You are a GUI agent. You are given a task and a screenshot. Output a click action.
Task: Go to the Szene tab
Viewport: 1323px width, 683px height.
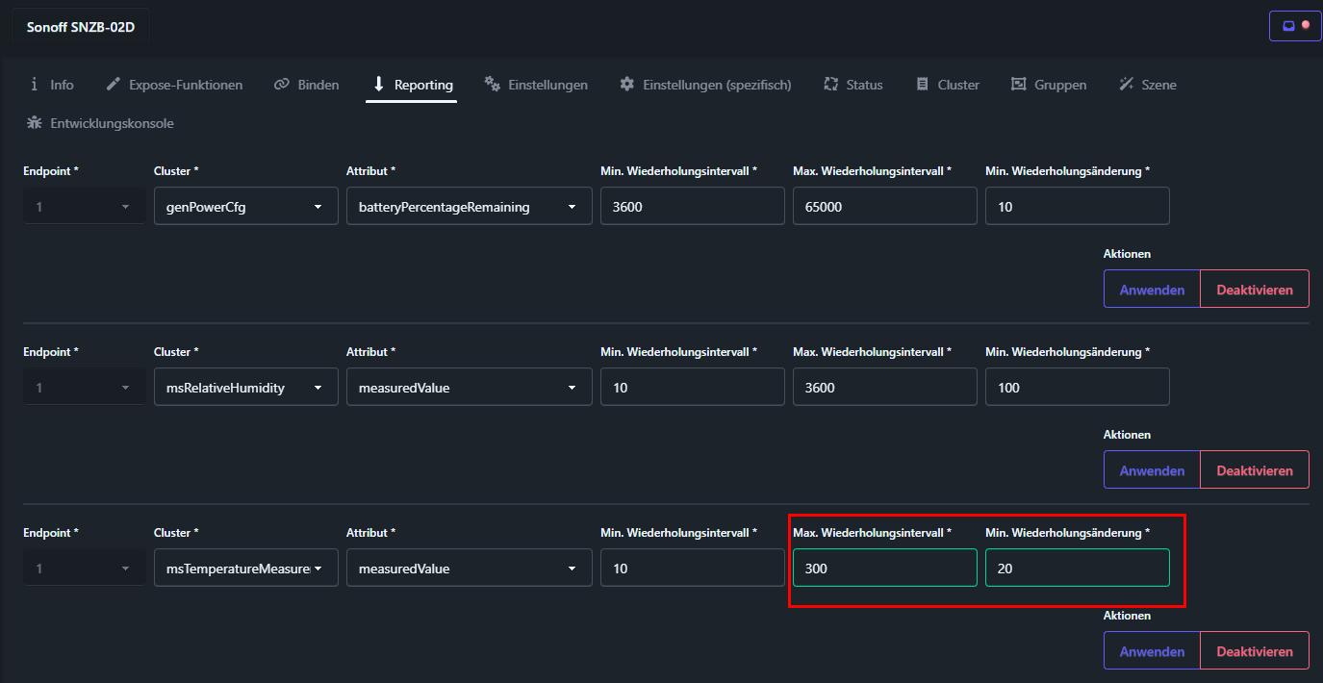1148,85
